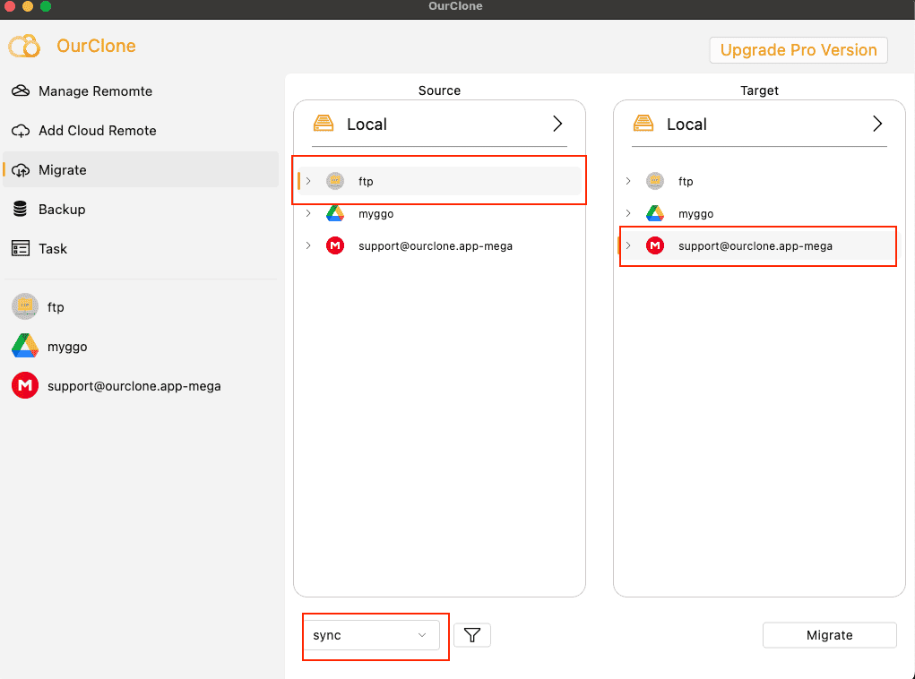Select the Mega account in the sidebar

pyautogui.click(x=24, y=385)
